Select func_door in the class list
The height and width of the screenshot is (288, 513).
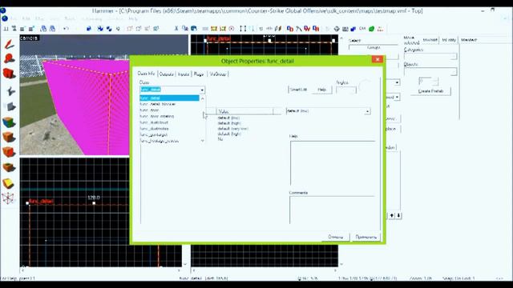149,110
